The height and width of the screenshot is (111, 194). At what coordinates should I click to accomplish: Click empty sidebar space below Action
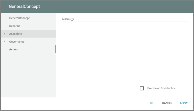click(28, 76)
